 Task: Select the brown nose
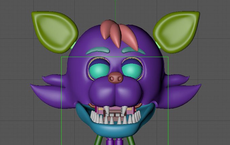click(x=116, y=78)
